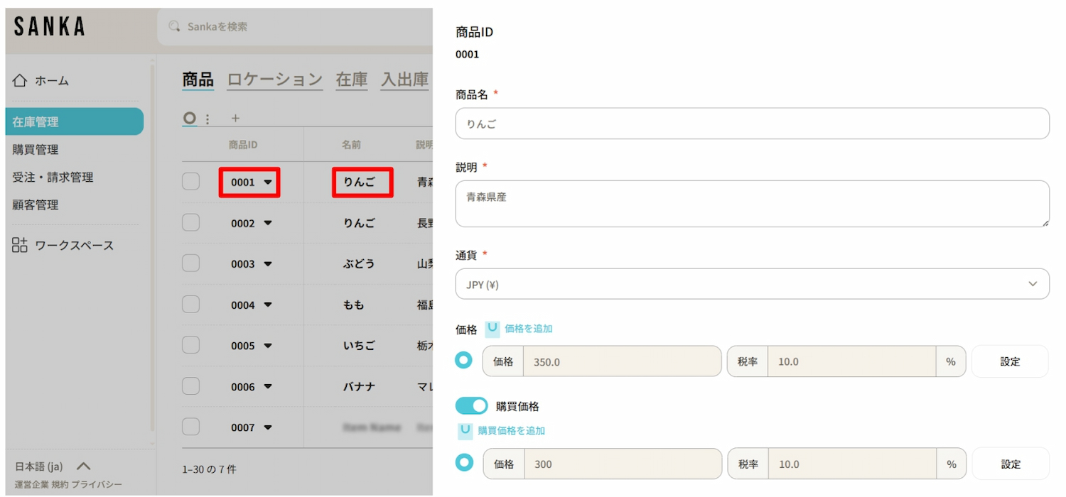
Task: Click the 説明 text area with 青森県産
Action: click(752, 204)
